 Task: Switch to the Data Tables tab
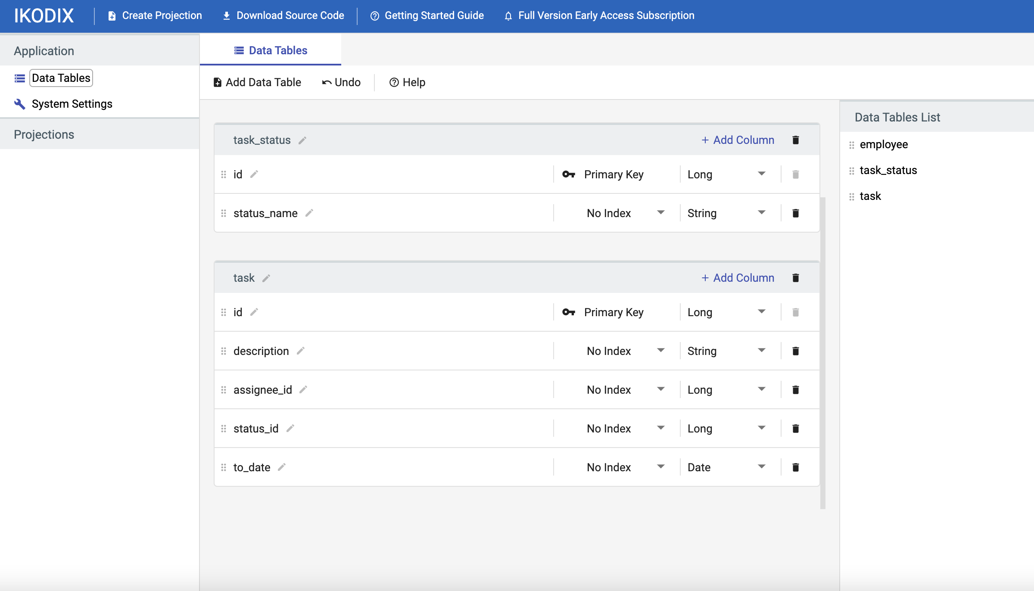[x=271, y=50]
